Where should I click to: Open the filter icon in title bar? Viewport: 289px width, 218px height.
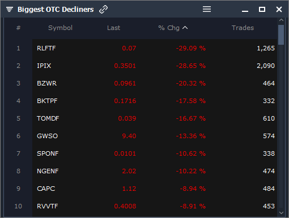(x=10, y=9)
